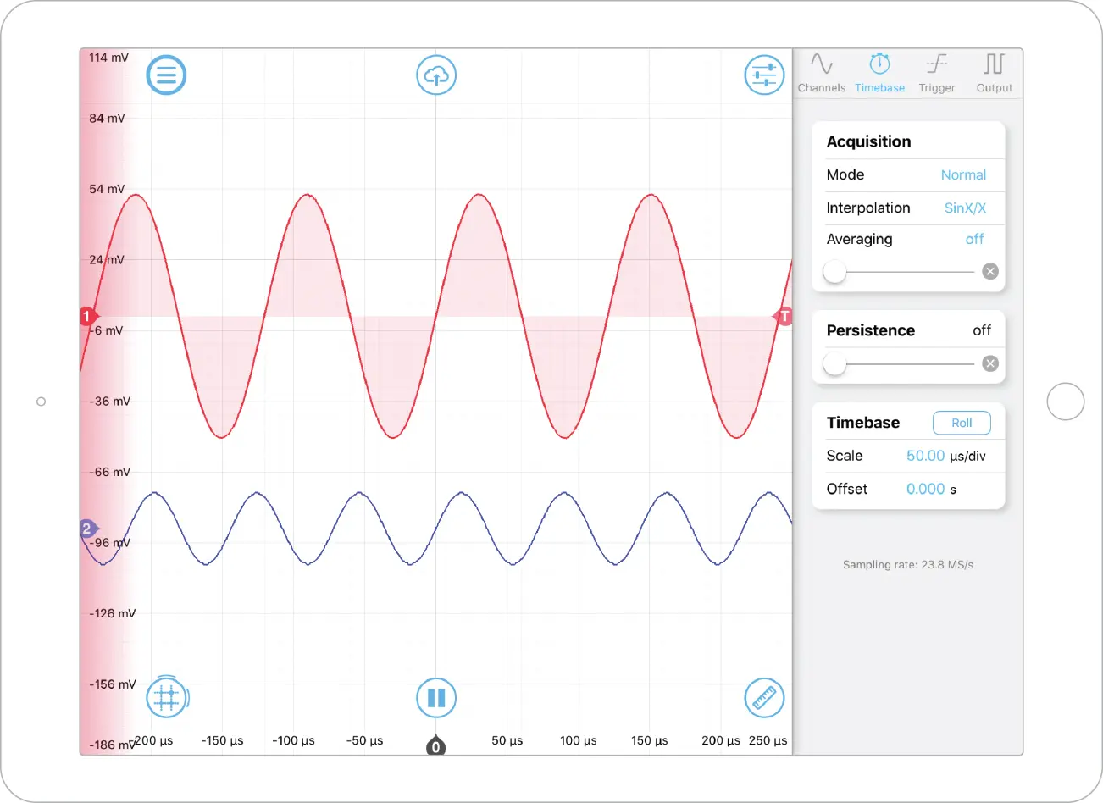Open the Trigger tab

(936, 73)
